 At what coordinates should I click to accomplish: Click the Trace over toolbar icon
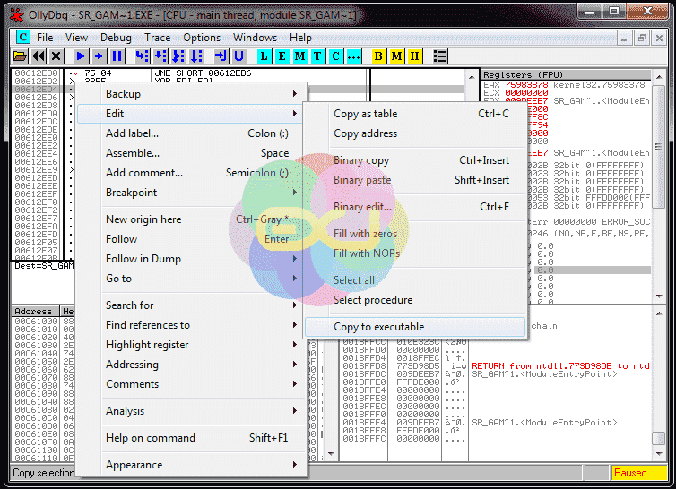pyautogui.click(x=196, y=56)
